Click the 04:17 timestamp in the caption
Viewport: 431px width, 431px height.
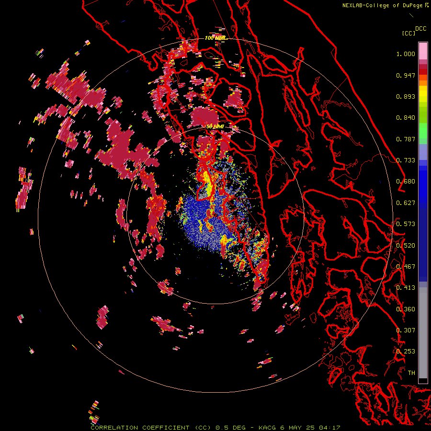tap(329, 428)
